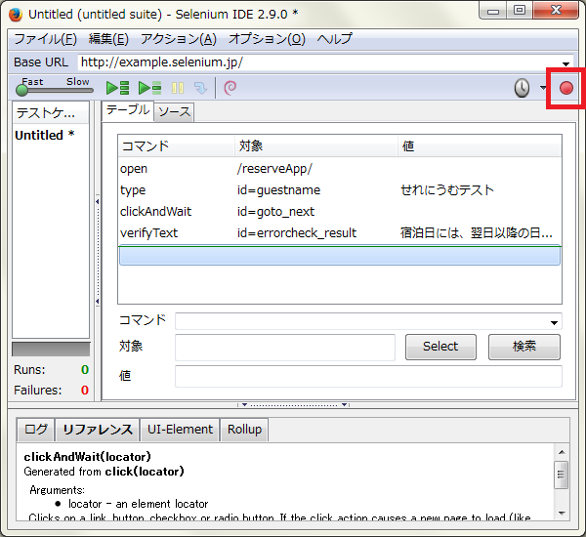Switch to the ログ tab

(36, 430)
